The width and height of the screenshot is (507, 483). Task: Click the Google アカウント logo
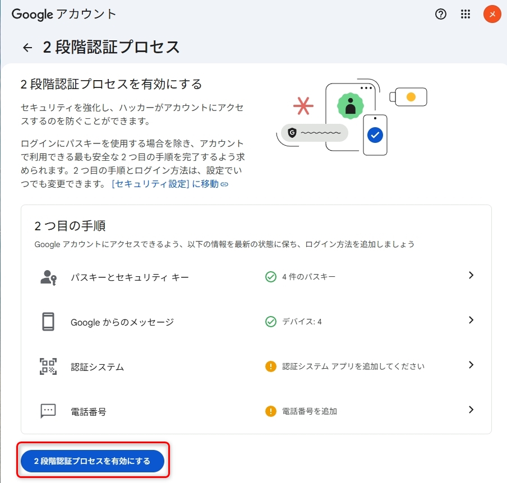point(63,14)
